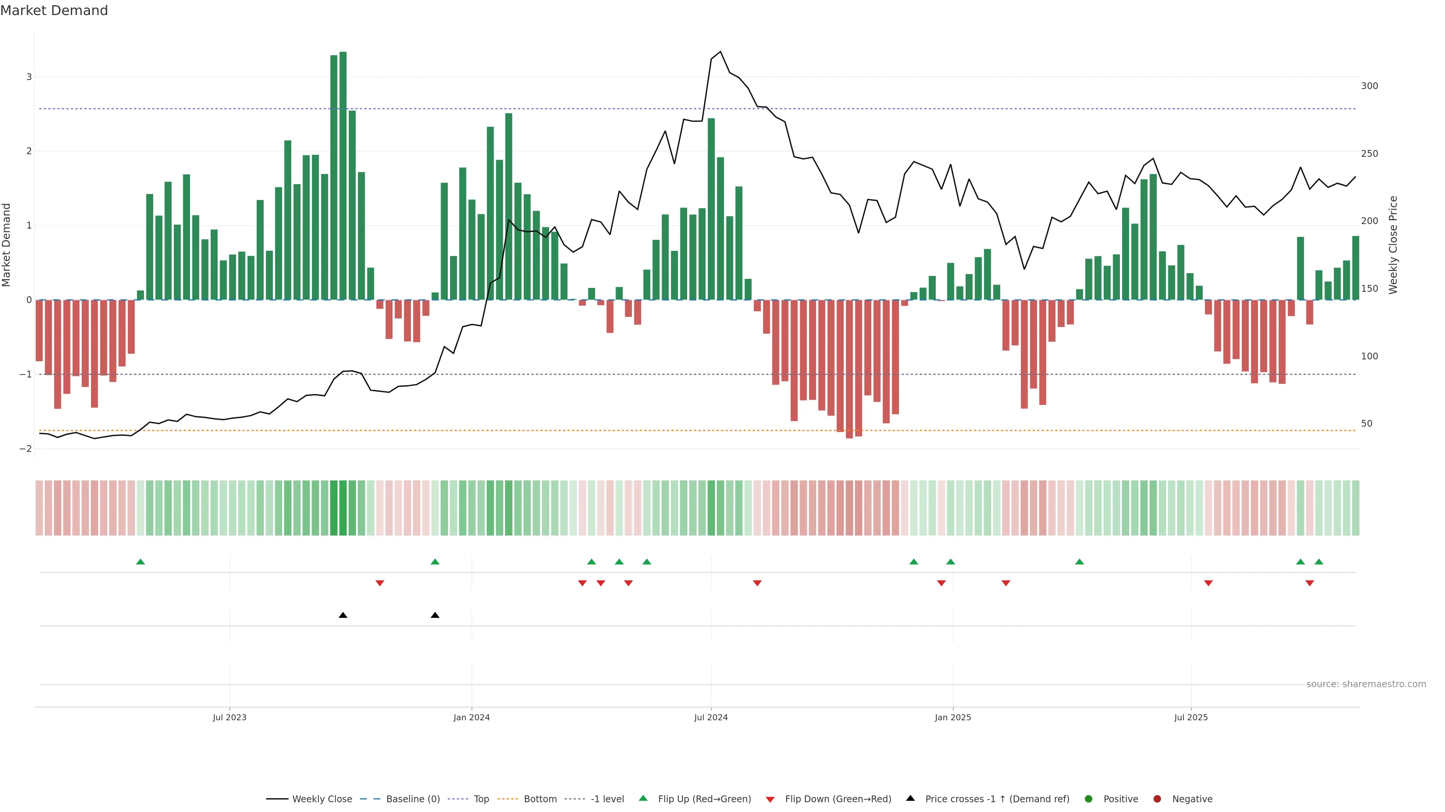Image resolution: width=1445 pixels, height=812 pixels.
Task: Click the leftmost black price-cross triangle marker
Action: 343,615
